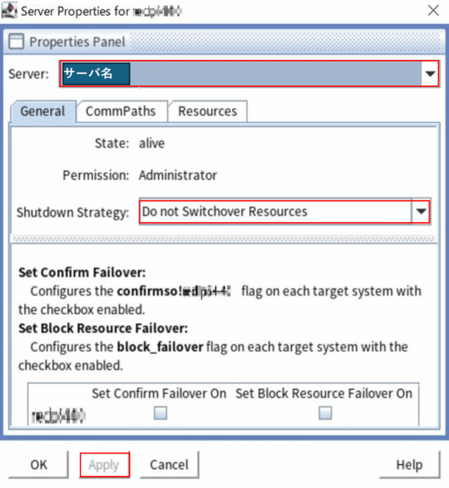
Task: Close the Server Properties dialog
Action: (x=433, y=10)
